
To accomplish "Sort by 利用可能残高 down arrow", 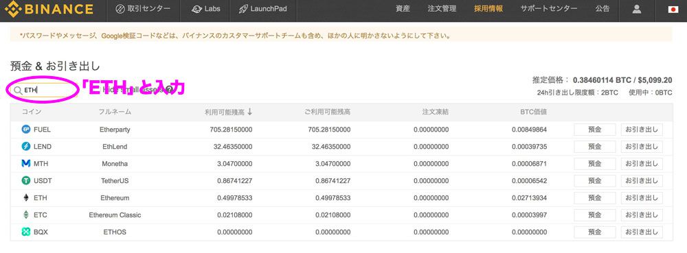I will click(250, 112).
